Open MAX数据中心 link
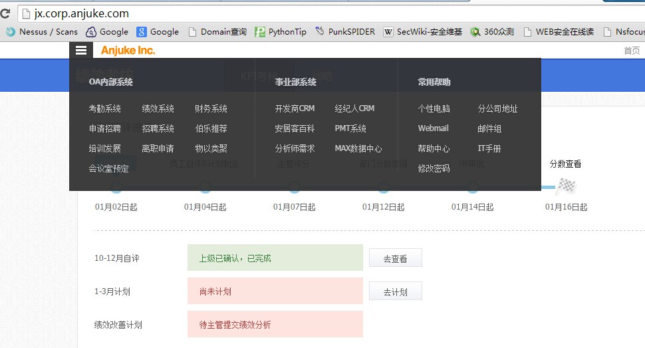 point(358,148)
